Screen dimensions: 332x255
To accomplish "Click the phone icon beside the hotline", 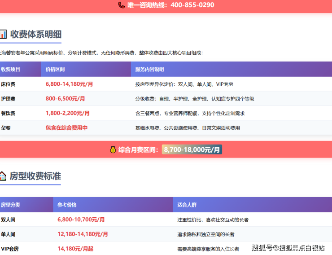I will coord(121,5).
